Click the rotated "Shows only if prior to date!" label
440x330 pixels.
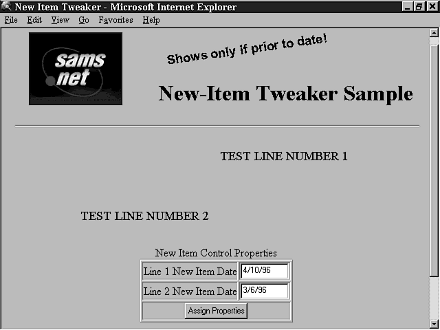pyautogui.click(x=247, y=49)
